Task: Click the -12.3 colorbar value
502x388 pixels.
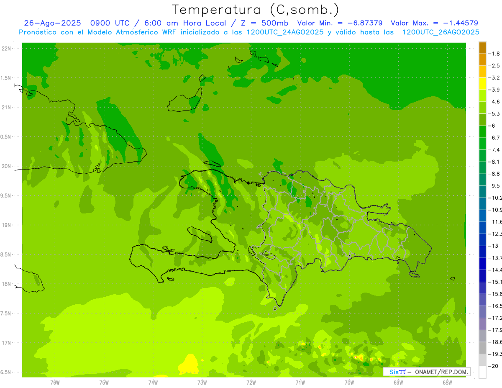Action: pyautogui.click(x=495, y=234)
